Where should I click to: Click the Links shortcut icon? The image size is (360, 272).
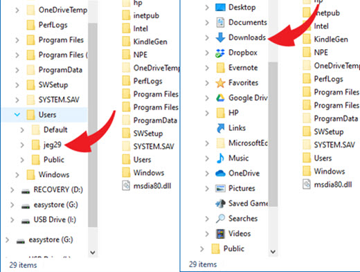coord(220,128)
